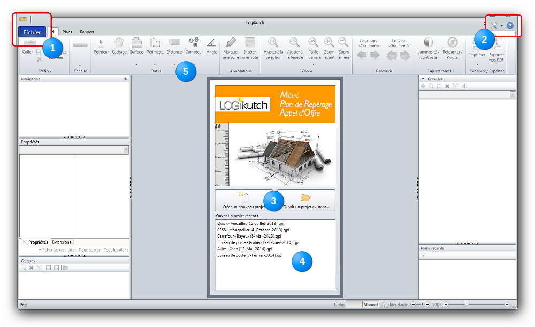Choose the Surface measuring tool
Viewport: 535px width, 327px height.
(x=136, y=46)
